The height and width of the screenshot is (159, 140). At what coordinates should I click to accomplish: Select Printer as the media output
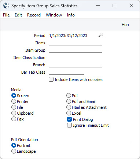(14, 101)
